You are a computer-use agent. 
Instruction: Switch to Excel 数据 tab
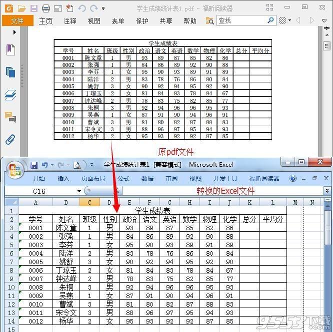click(x=147, y=179)
